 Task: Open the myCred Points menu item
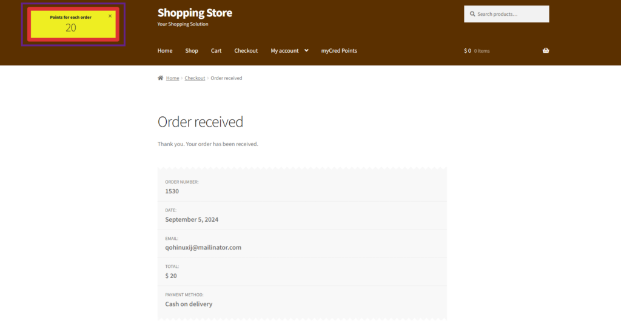339,51
